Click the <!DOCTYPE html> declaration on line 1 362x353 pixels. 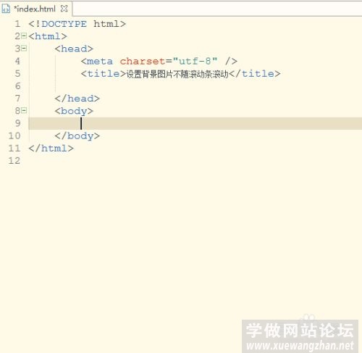77,24
